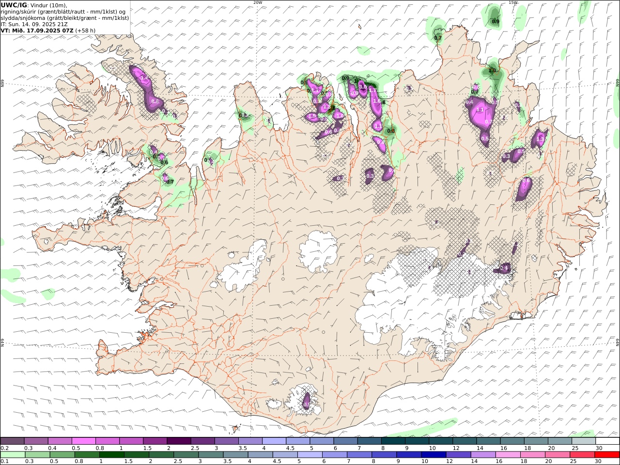
Task: Pick the darkest purple swatch labeled 2 in upper row
Action: [179, 441]
